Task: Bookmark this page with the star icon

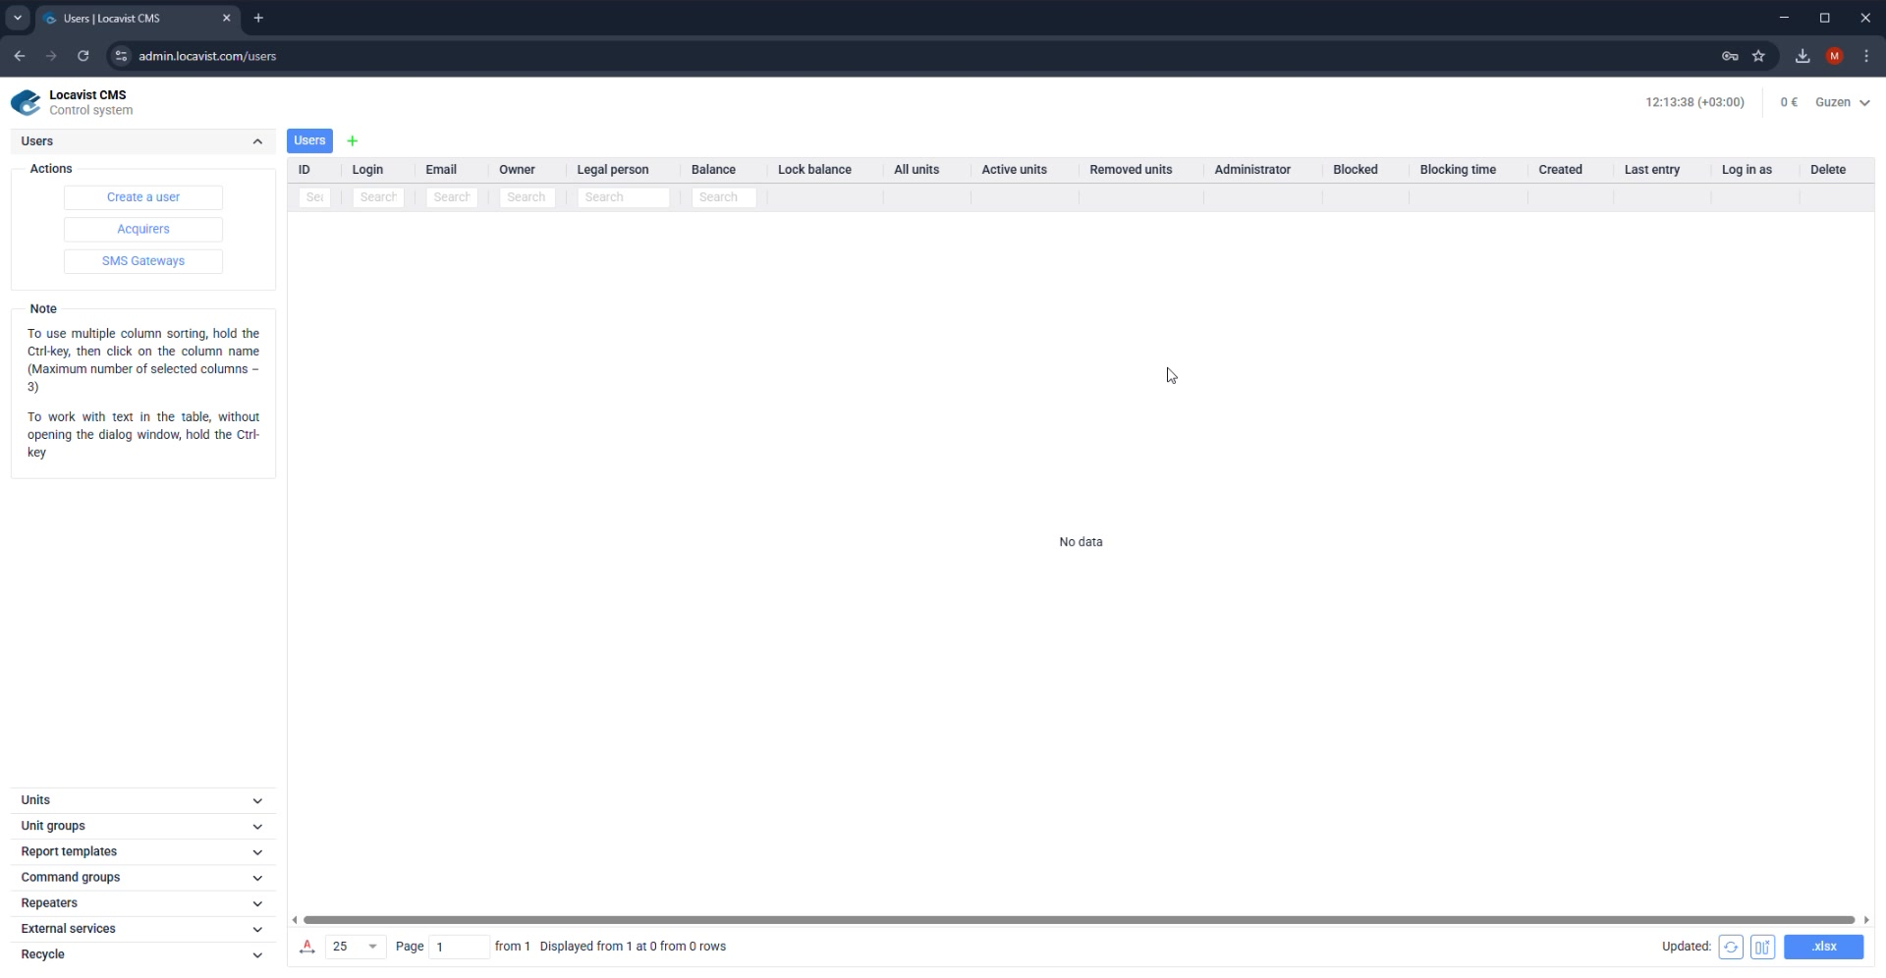Action: [x=1759, y=56]
